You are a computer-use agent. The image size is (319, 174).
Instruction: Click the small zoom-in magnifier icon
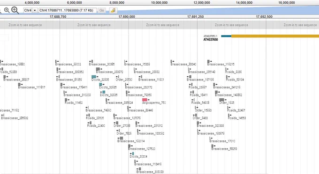(x=7, y=10)
